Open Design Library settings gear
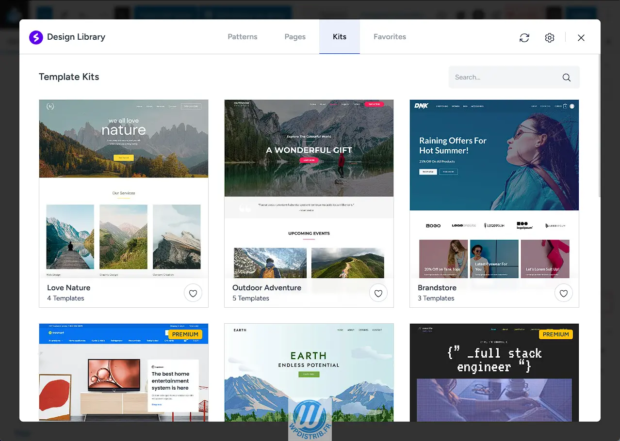The image size is (620, 441). coord(550,38)
